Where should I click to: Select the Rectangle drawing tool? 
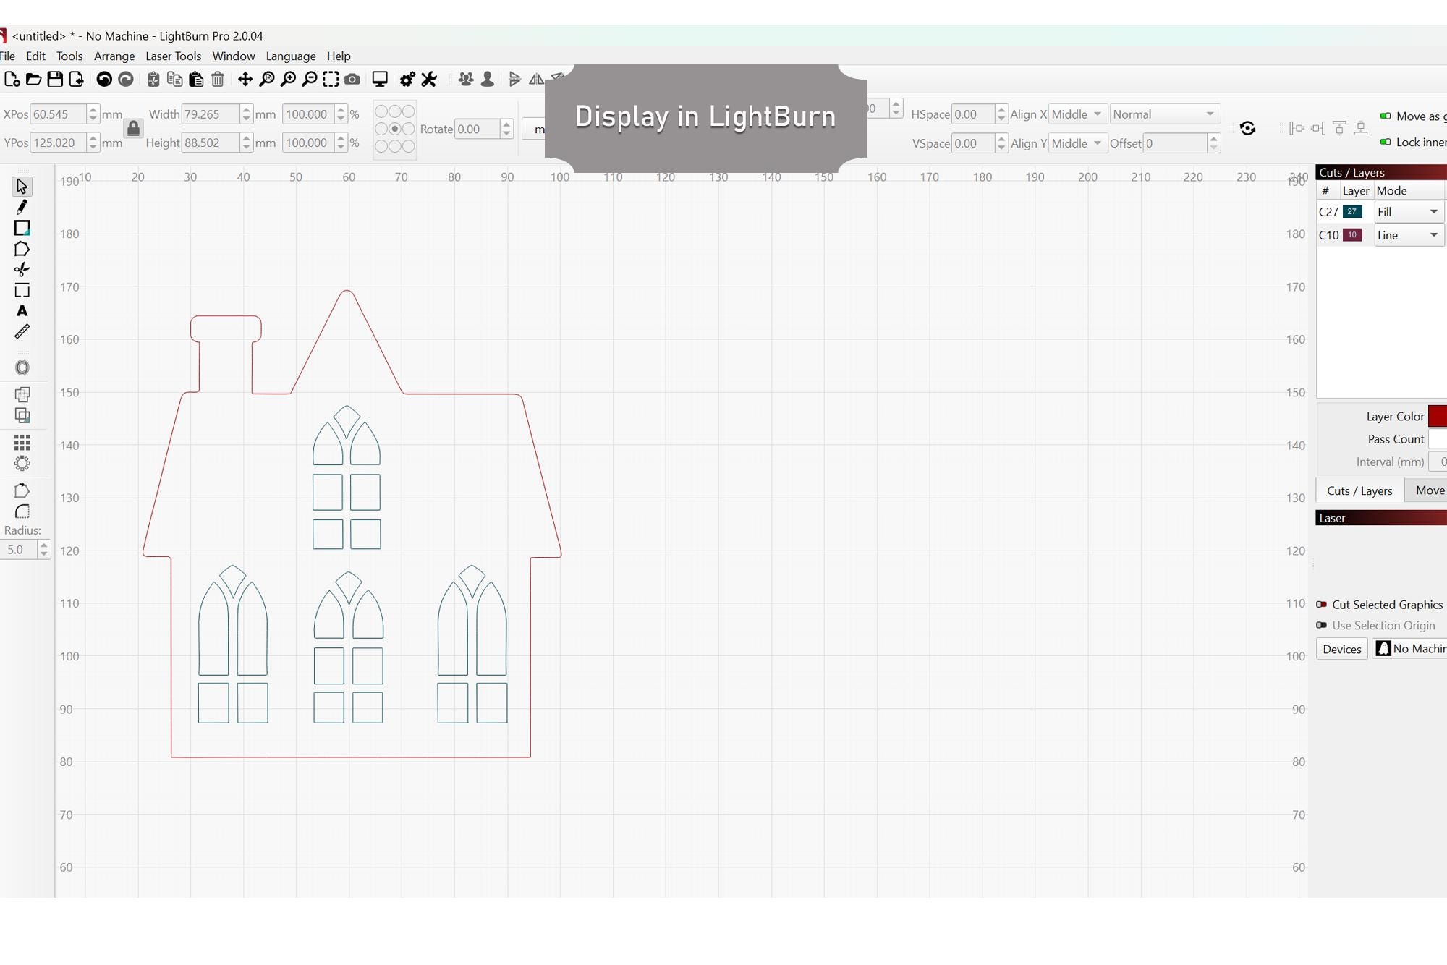(22, 228)
